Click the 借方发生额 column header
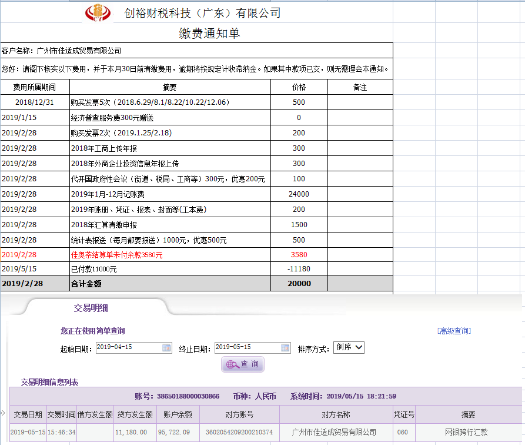Screen dimensions: 525x445 click(95, 414)
